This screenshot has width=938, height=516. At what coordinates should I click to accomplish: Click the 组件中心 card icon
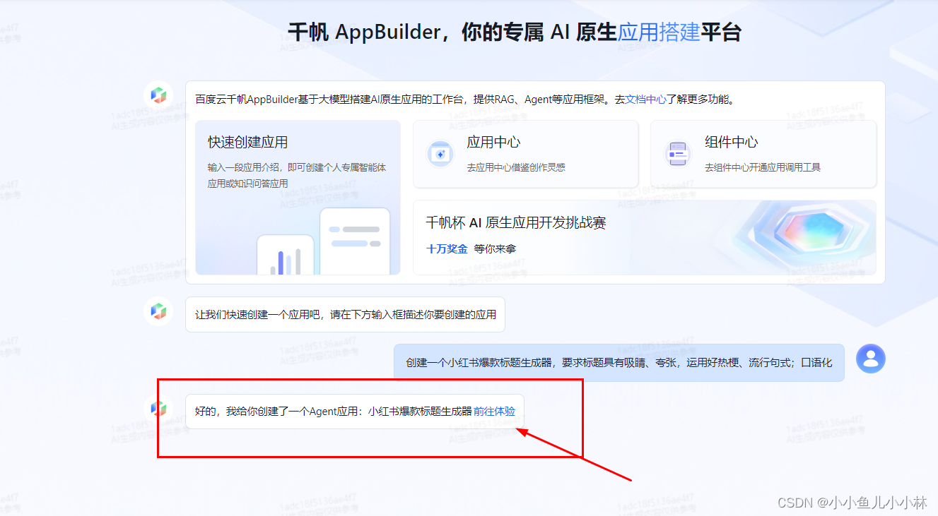tap(678, 154)
